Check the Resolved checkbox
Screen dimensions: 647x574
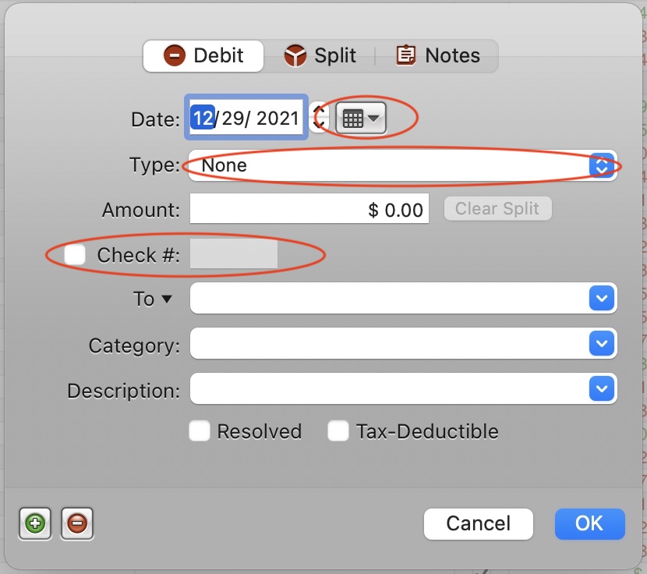point(200,431)
